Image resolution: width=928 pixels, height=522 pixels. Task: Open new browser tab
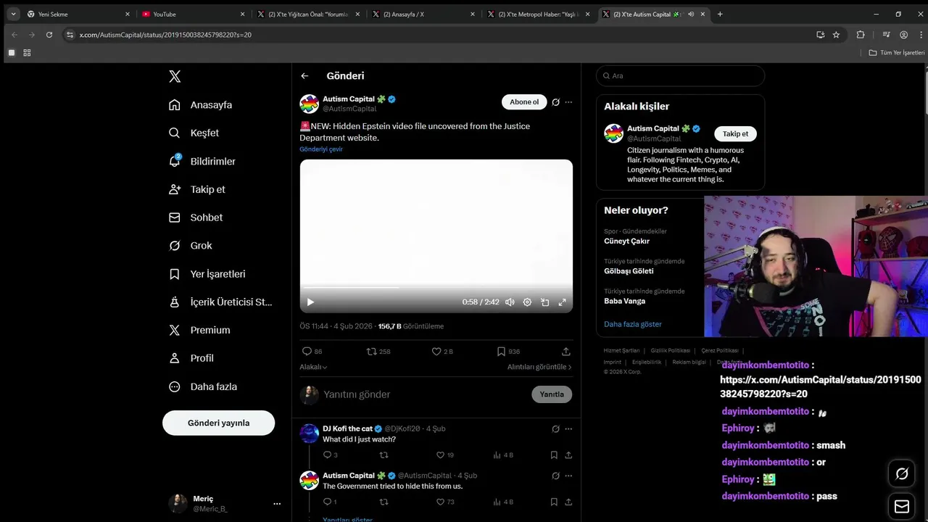tap(720, 14)
